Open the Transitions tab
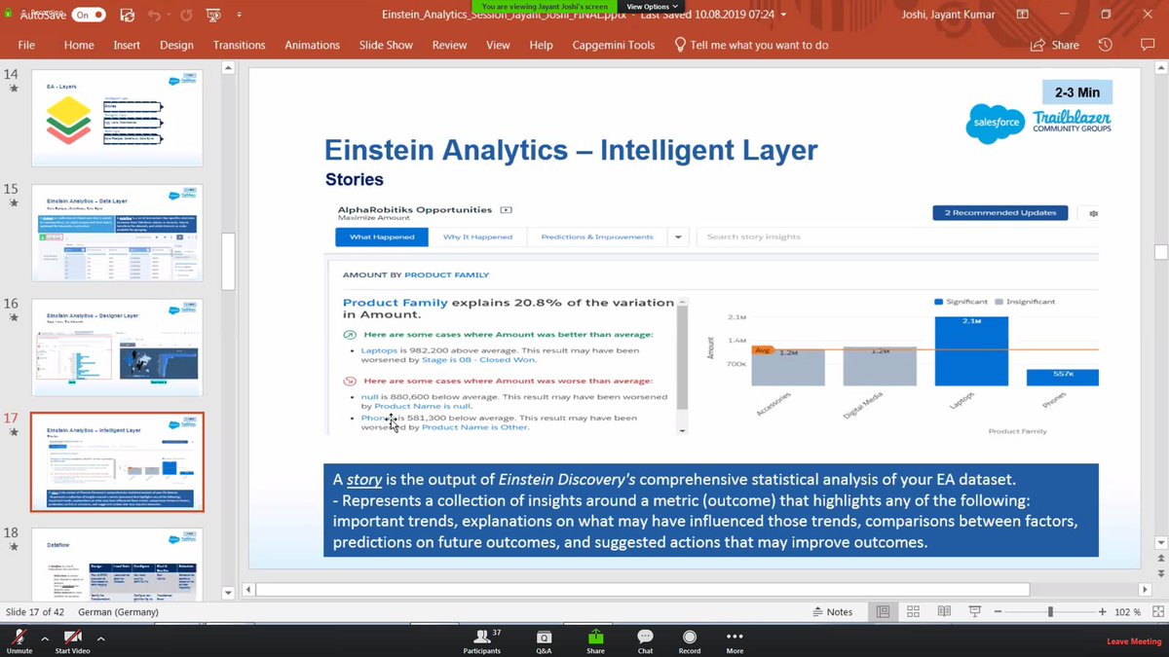 click(239, 45)
